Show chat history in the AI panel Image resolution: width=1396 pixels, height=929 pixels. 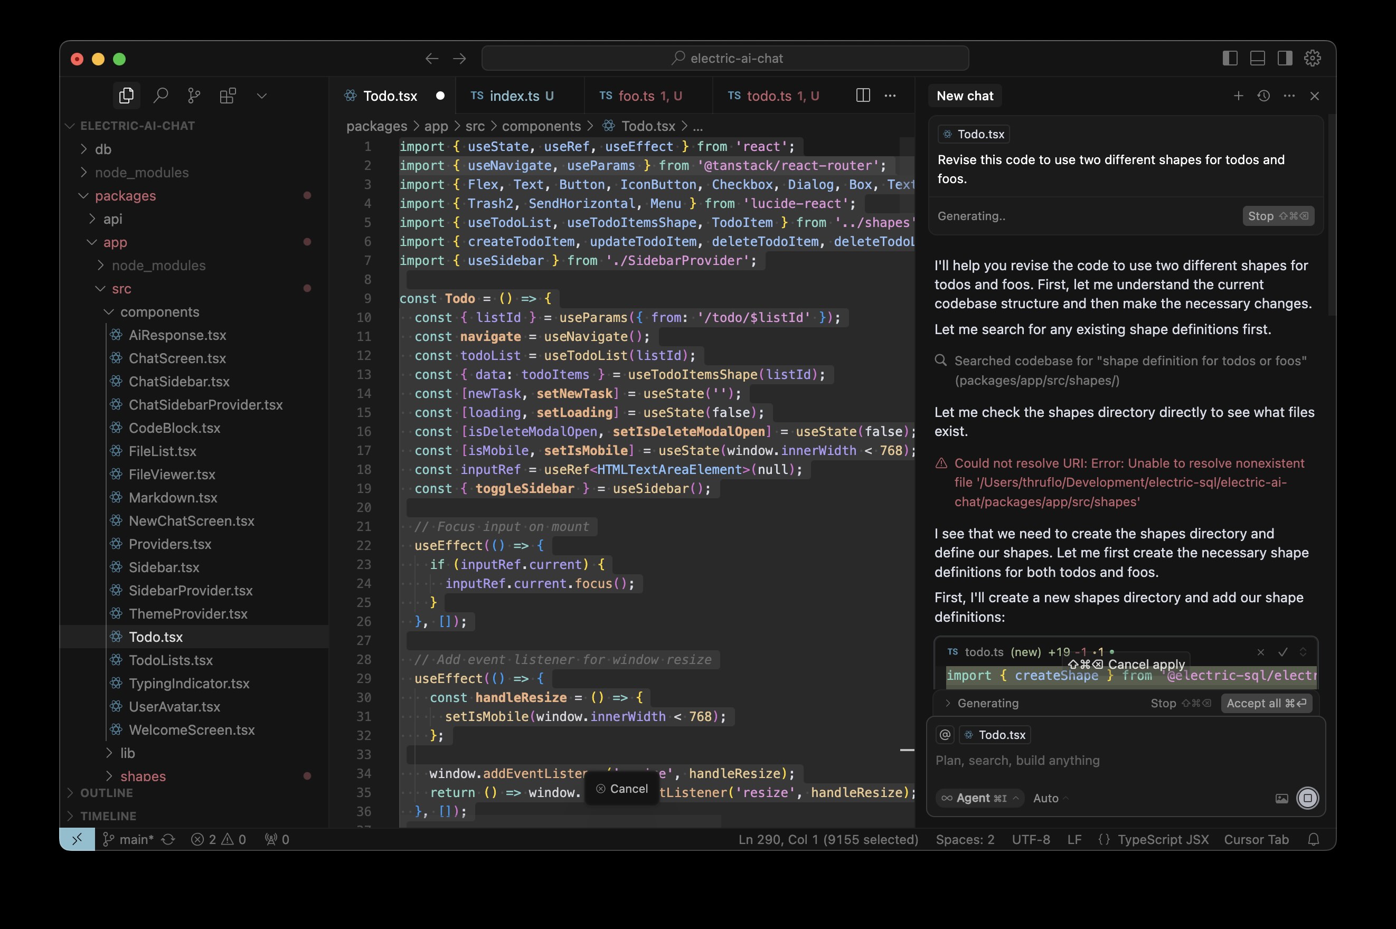tap(1263, 96)
